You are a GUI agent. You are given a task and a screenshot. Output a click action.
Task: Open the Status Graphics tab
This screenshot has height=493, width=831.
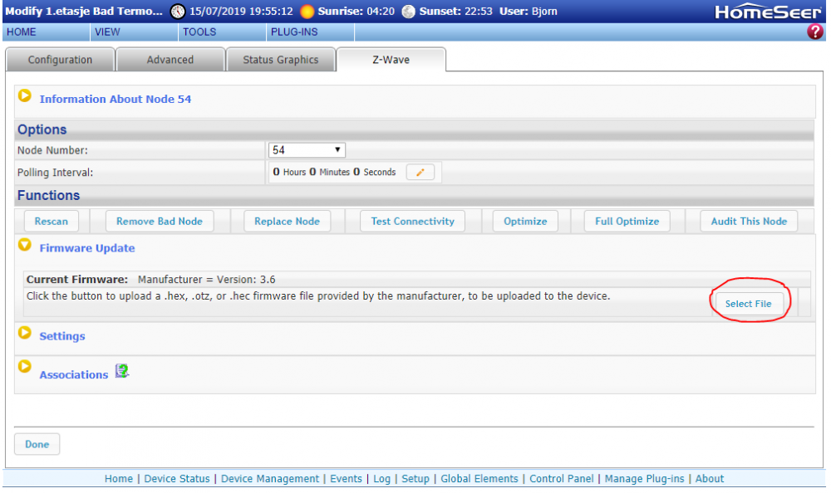(280, 60)
